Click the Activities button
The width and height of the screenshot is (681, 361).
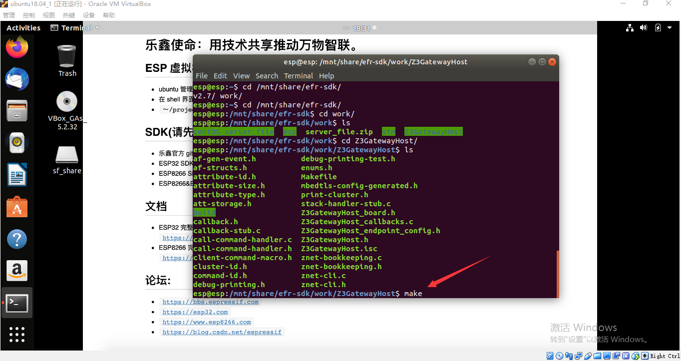point(23,28)
